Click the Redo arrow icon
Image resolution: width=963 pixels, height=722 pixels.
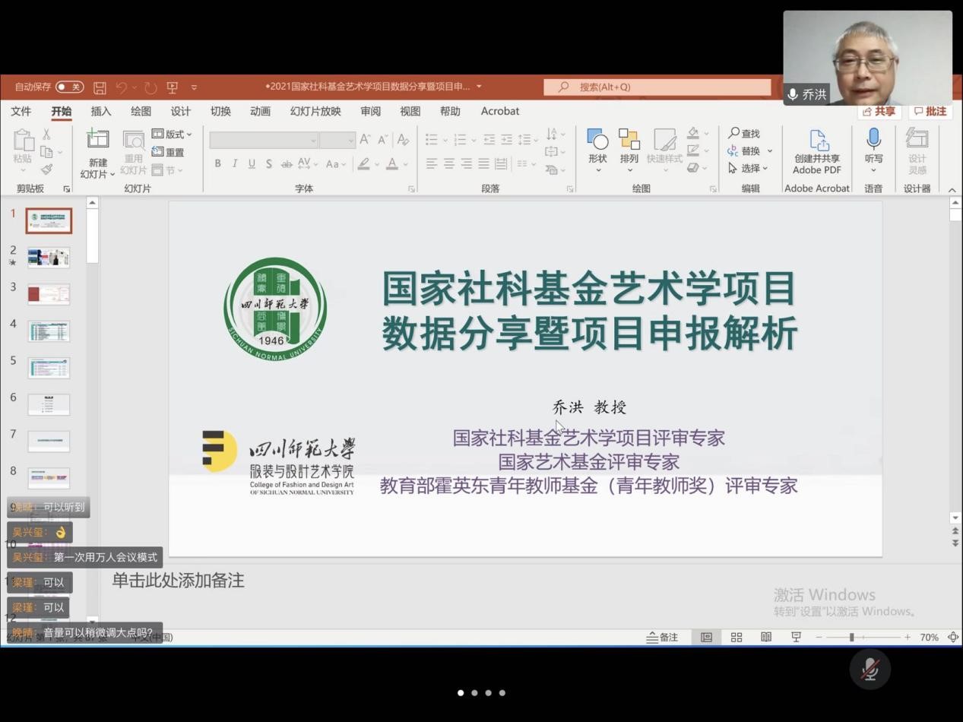pos(150,87)
